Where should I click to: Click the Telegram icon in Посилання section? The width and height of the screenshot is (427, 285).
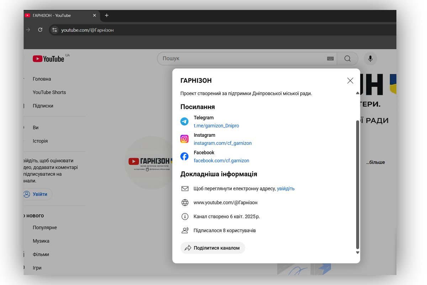click(x=184, y=121)
